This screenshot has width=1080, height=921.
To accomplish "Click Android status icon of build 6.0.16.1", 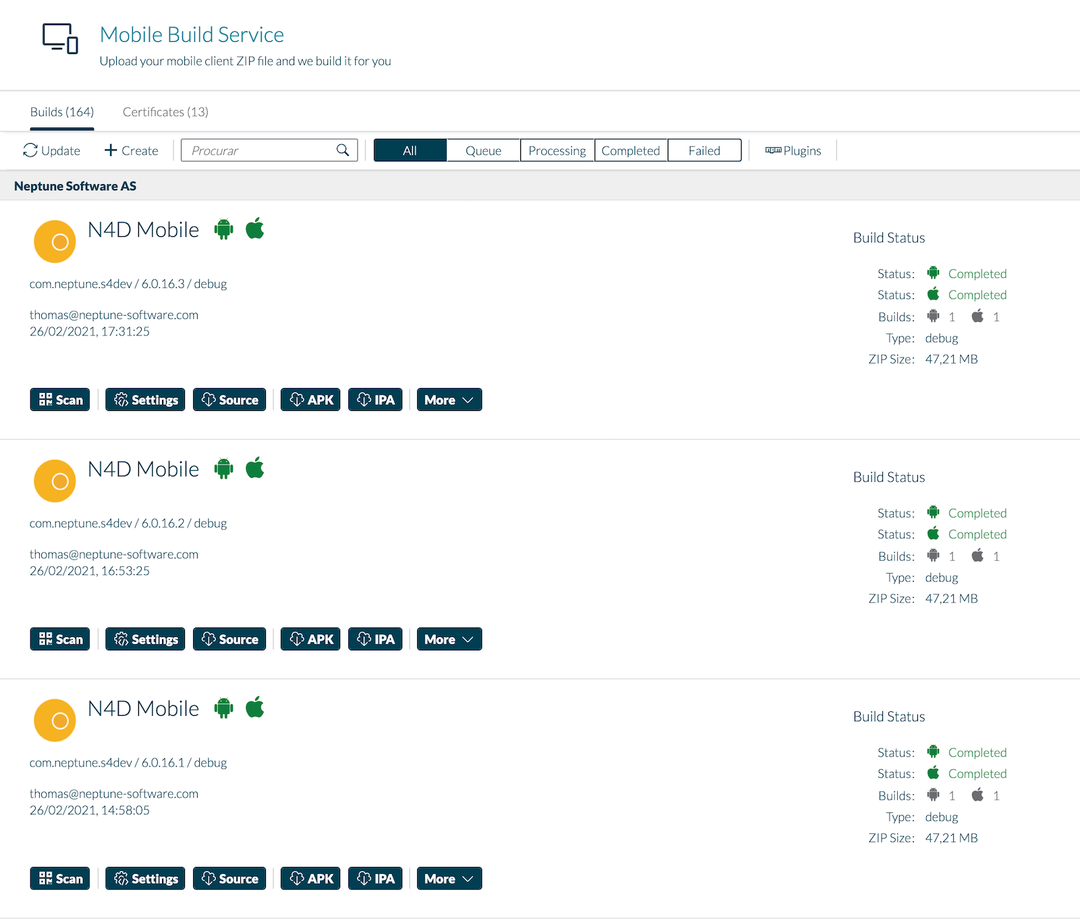I will pos(934,752).
